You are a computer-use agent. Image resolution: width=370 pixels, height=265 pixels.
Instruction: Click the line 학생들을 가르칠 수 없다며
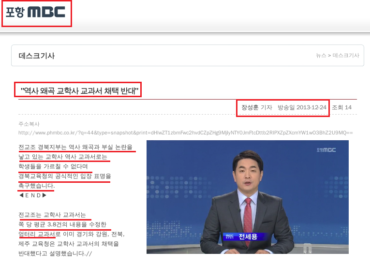point(53,166)
